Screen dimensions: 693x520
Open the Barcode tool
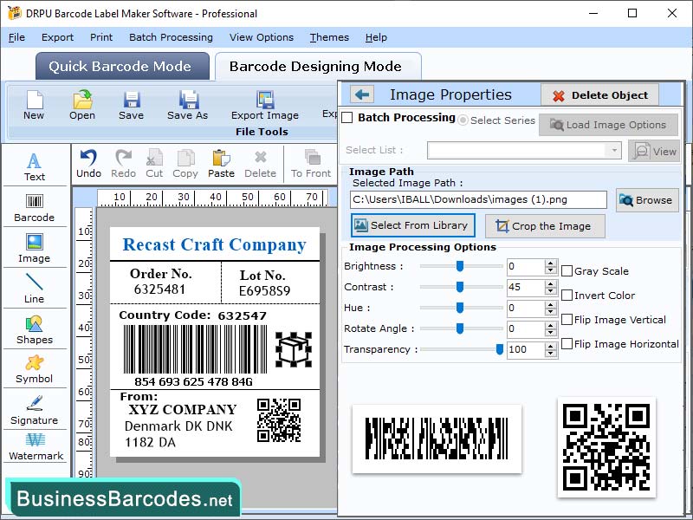point(35,208)
